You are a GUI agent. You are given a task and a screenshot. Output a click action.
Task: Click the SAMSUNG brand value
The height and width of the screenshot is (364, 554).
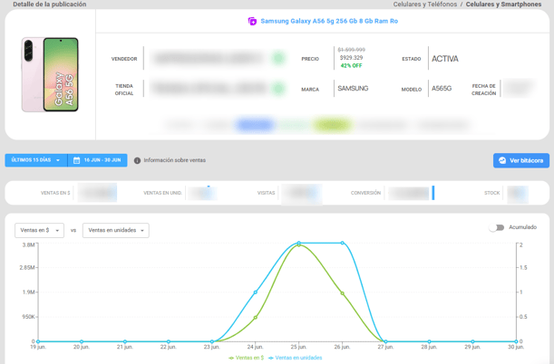coord(353,88)
